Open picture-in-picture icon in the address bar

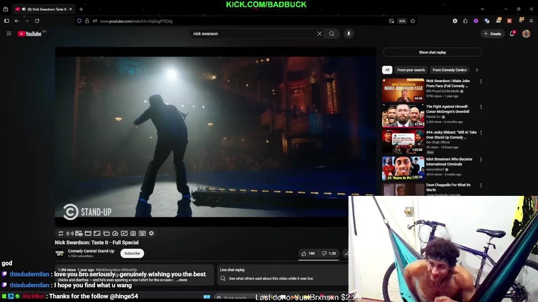click(392, 21)
